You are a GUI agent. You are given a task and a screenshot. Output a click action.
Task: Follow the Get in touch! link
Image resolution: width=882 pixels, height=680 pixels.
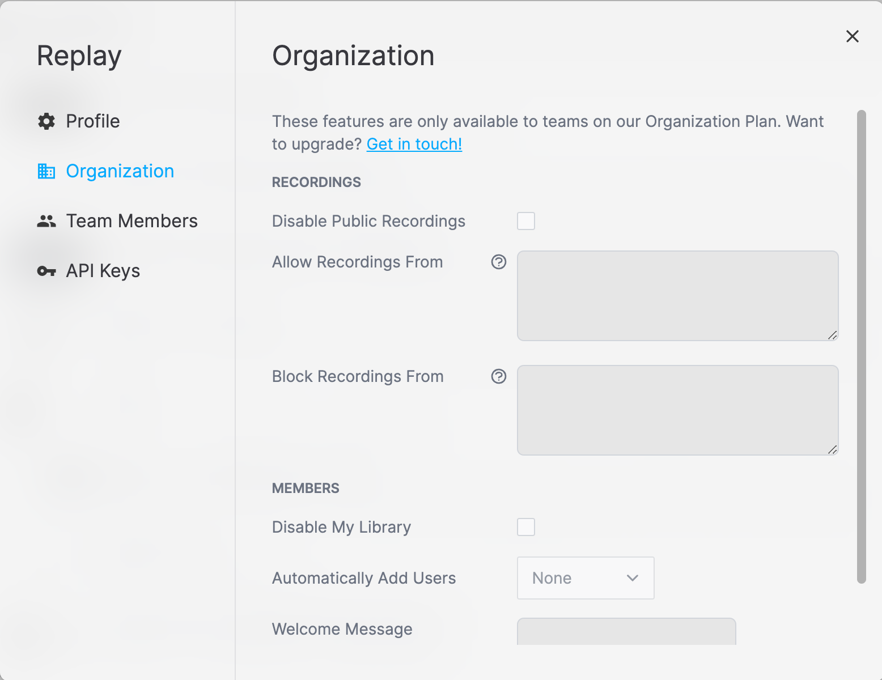pyautogui.click(x=414, y=144)
